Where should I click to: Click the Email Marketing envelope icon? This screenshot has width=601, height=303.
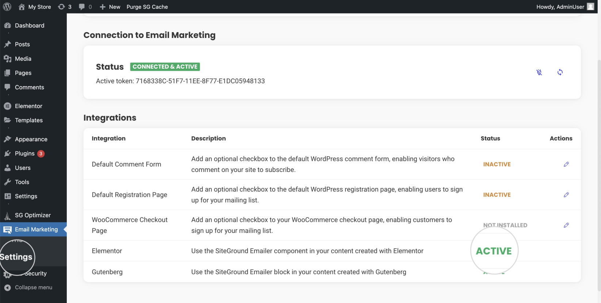click(x=7, y=230)
